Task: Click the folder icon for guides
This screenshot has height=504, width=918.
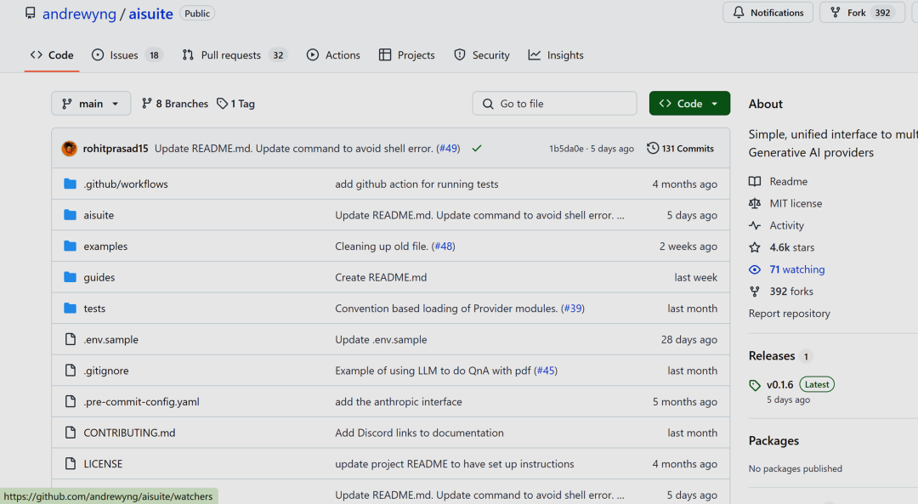Action: coord(71,277)
